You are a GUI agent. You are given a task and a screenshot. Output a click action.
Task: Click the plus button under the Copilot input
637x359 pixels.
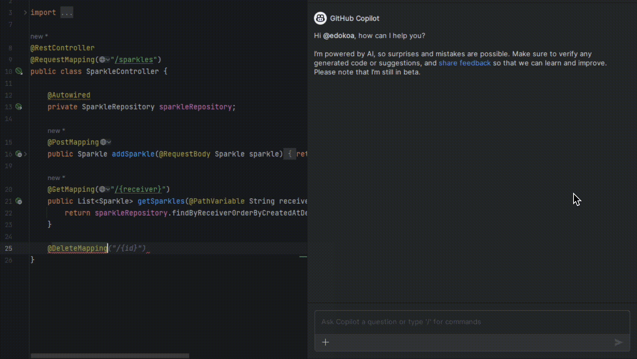point(326,342)
